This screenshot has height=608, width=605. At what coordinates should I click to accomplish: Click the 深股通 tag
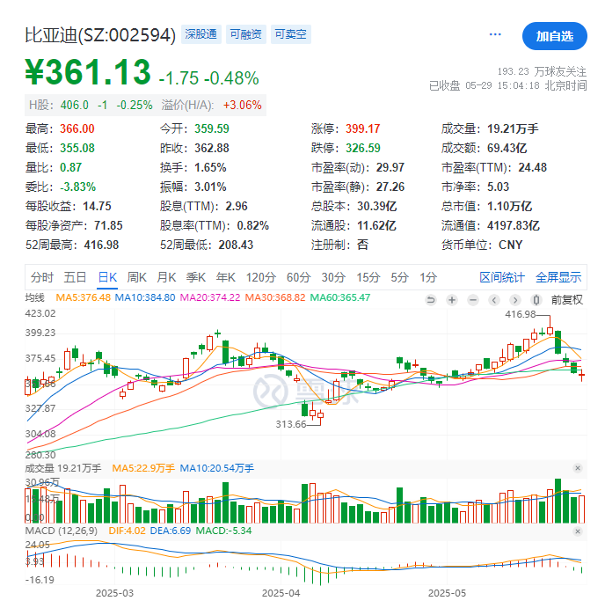pos(200,34)
